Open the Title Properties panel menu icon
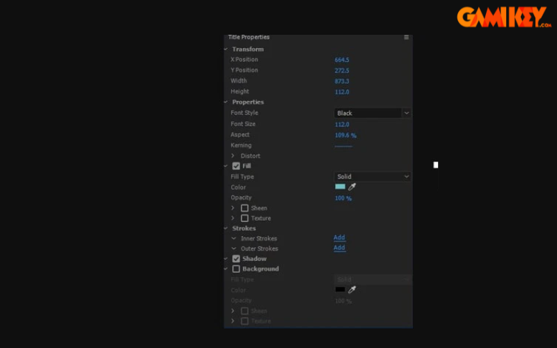This screenshot has height=348, width=557. click(x=406, y=37)
